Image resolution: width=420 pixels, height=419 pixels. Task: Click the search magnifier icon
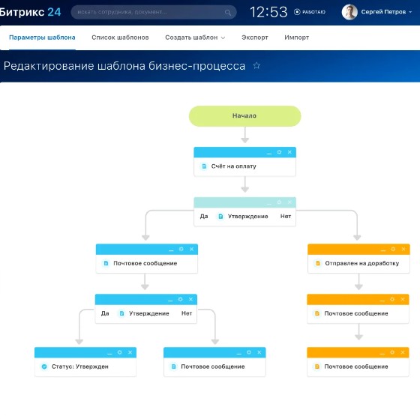228,12
